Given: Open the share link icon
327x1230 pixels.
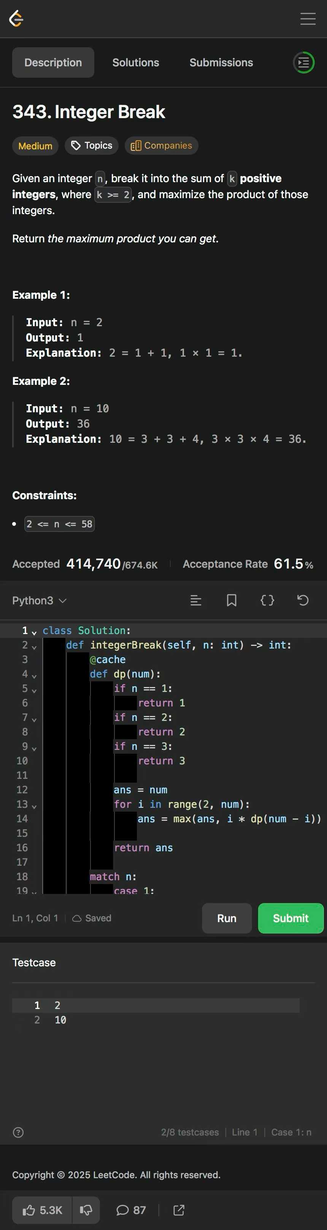Looking at the screenshot, I should (x=179, y=1209).
